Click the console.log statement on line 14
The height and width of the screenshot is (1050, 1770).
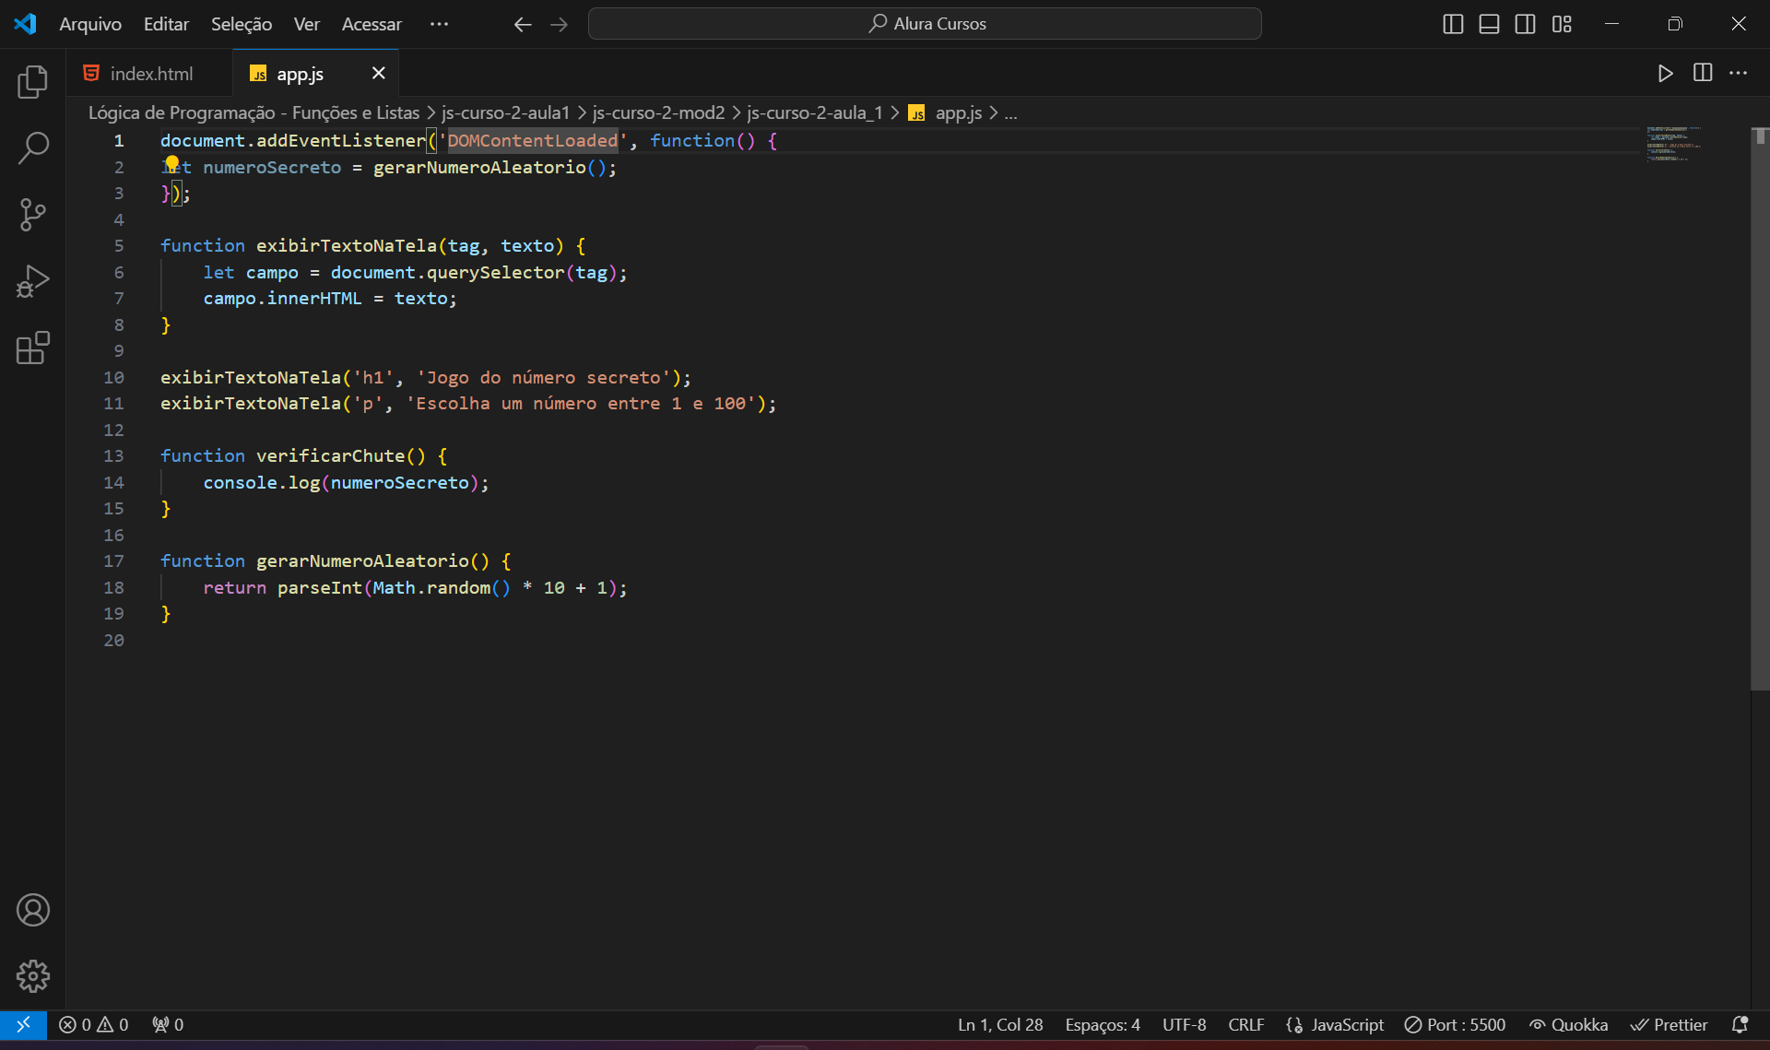tap(346, 482)
